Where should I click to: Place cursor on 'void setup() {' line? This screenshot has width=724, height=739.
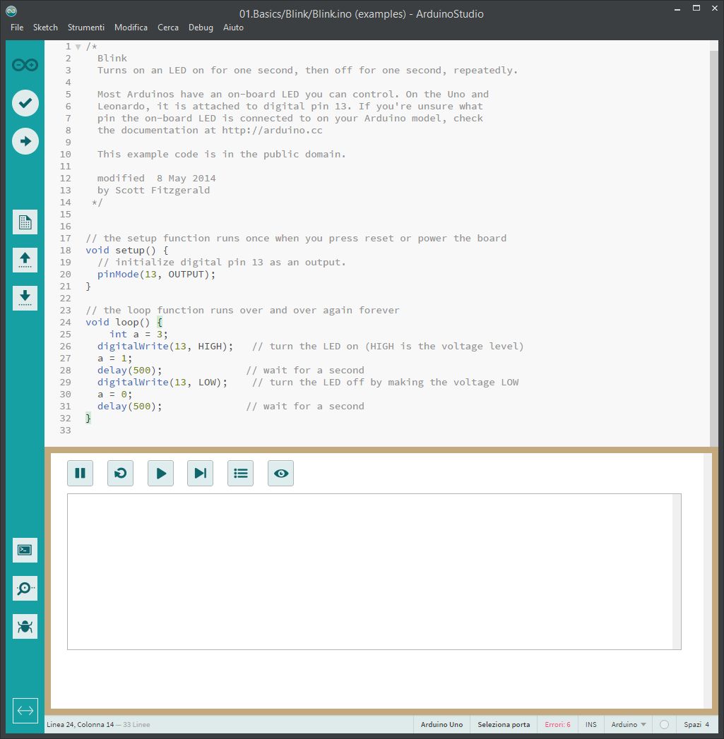click(127, 251)
